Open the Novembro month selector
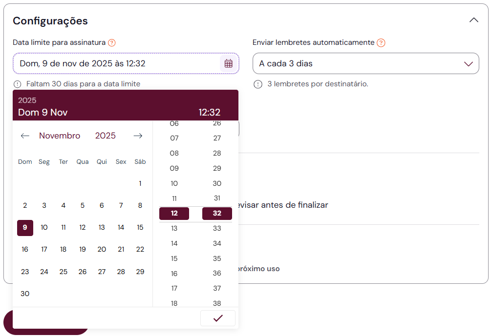This screenshot has width=492, height=336. [60, 136]
